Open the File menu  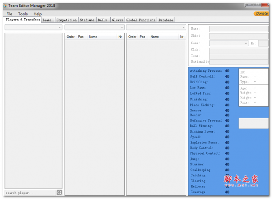click(x=10, y=14)
